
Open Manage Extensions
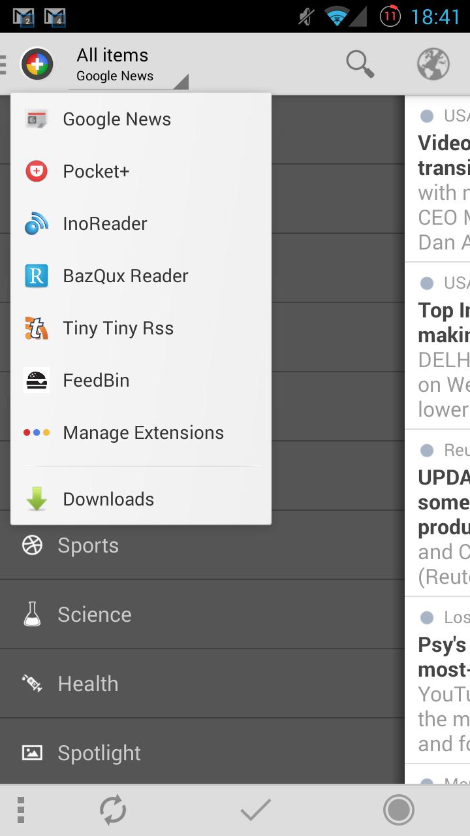pyautogui.click(x=141, y=432)
